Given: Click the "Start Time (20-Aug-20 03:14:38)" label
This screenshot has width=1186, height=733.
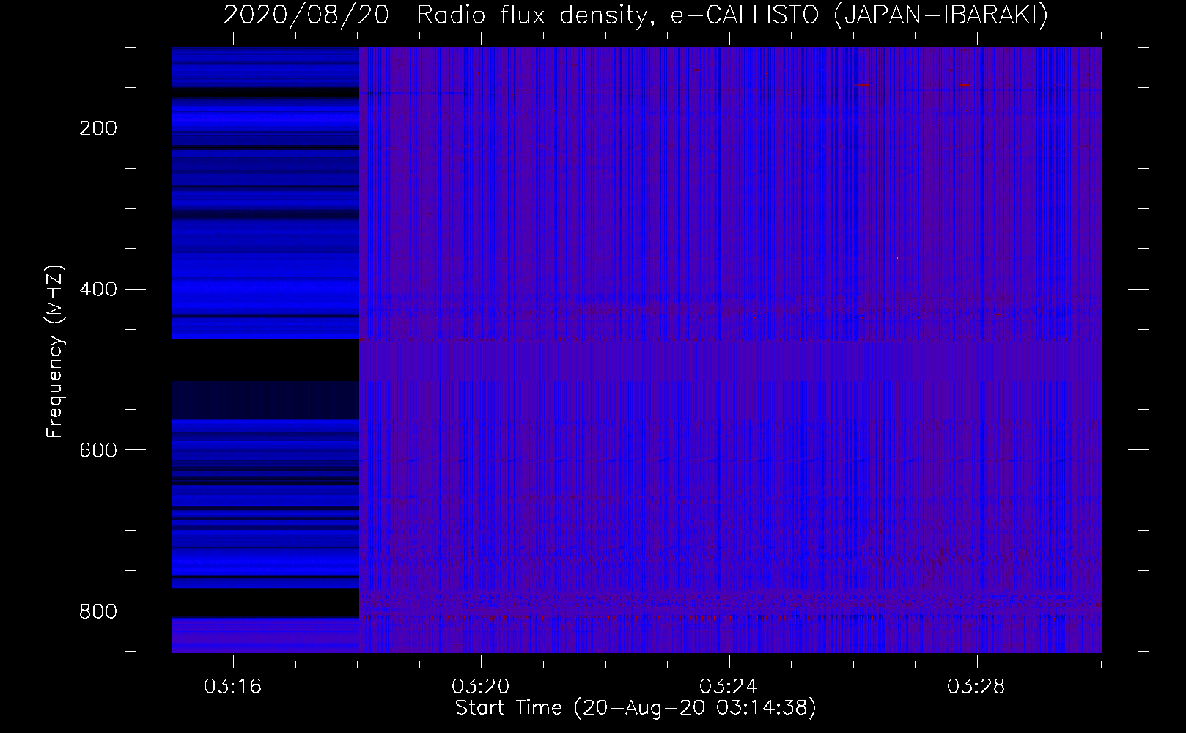Looking at the screenshot, I should click(636, 708).
